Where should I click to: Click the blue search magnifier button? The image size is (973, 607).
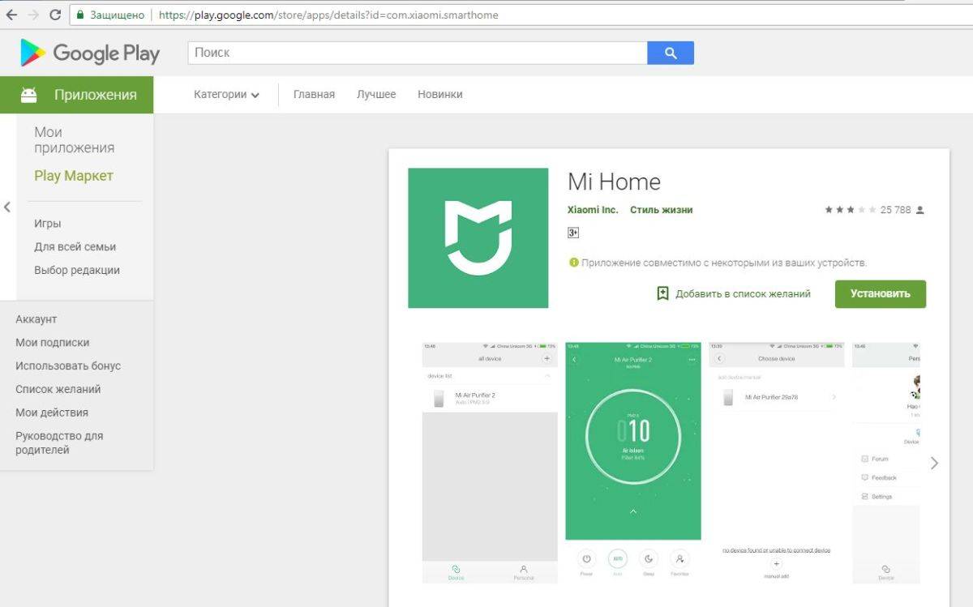(x=670, y=53)
